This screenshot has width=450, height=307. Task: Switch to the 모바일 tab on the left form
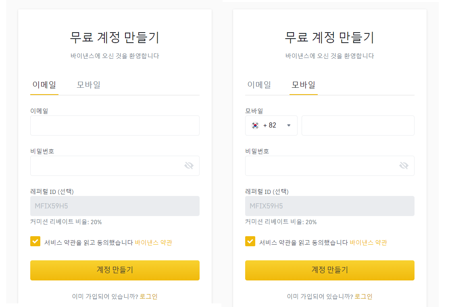[x=88, y=84]
